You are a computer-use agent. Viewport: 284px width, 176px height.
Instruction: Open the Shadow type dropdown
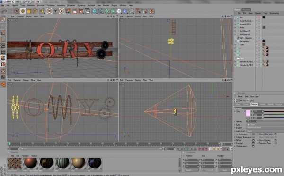pyautogui.click(x=265, y=128)
